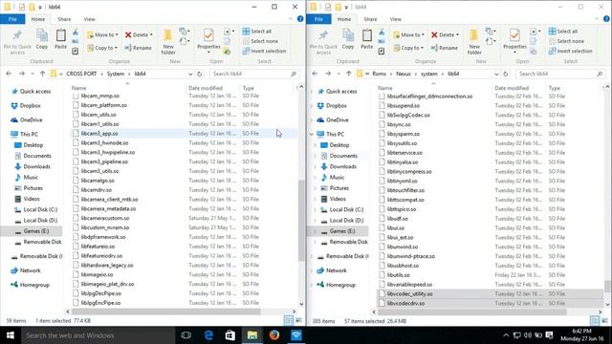This screenshot has width=612, height=344.
Task: Click Delete in right window ribbon
Action: tap(445, 34)
